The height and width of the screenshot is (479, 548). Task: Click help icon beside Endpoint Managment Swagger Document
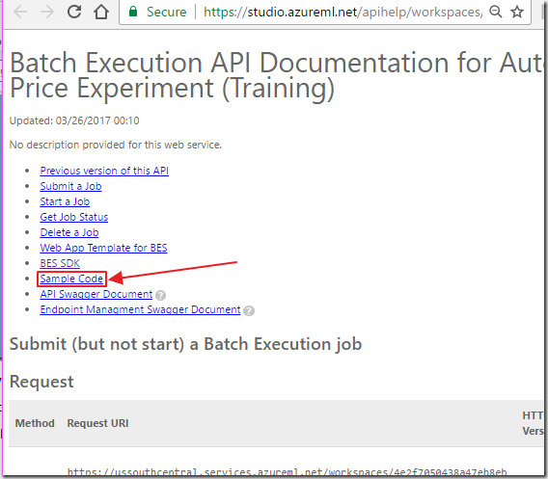coord(249,310)
